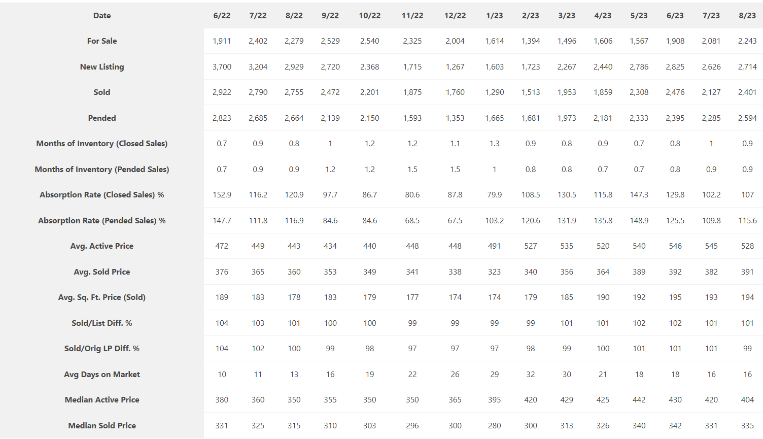The width and height of the screenshot is (763, 439).
Task: Select the For Sale value 2,540 under 10/22
Action: coord(370,41)
